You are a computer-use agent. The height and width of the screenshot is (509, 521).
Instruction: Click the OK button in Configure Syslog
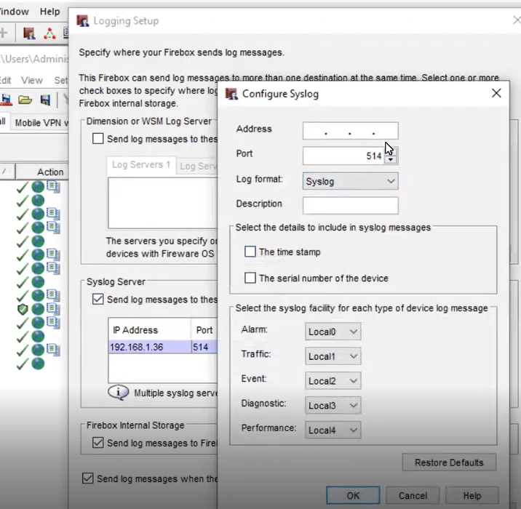[353, 495]
